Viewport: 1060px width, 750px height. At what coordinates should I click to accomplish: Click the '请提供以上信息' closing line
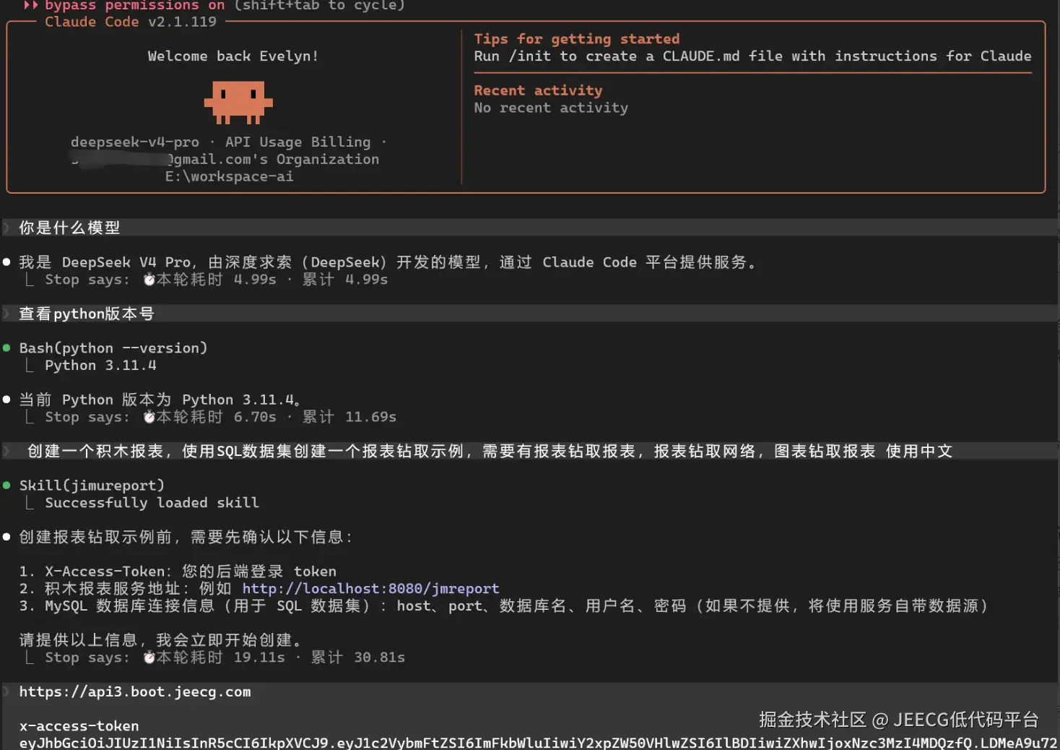point(160,640)
